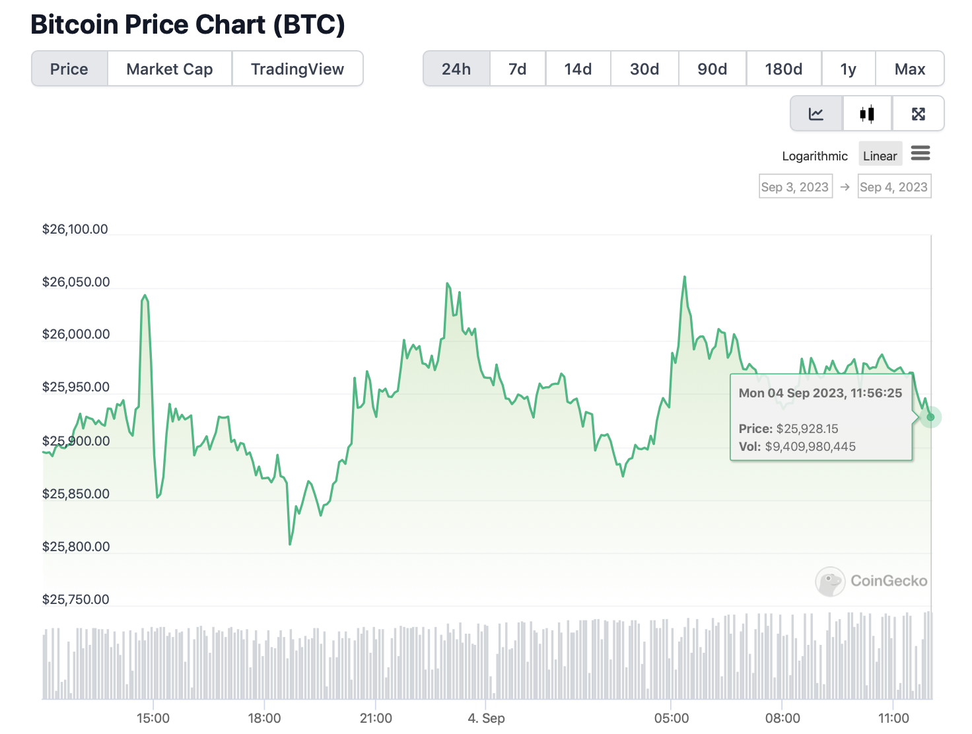Switch to the Market Cap tab
This screenshot has height=734, width=972.
pyautogui.click(x=170, y=69)
